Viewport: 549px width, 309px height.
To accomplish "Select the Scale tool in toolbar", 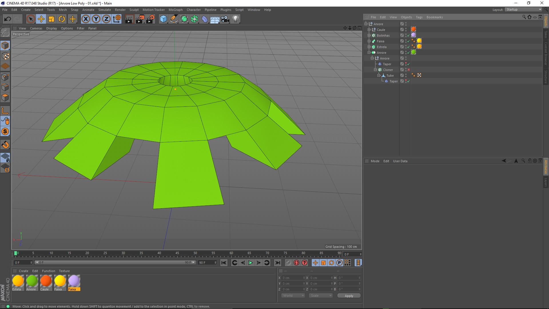I will coord(51,19).
